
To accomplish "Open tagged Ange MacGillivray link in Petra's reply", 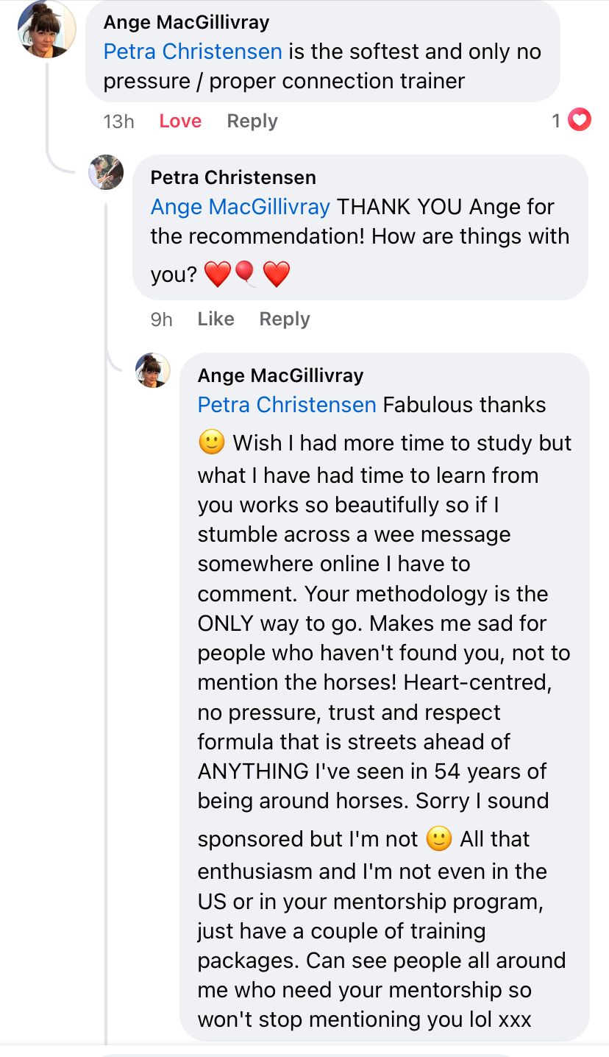I will [240, 207].
